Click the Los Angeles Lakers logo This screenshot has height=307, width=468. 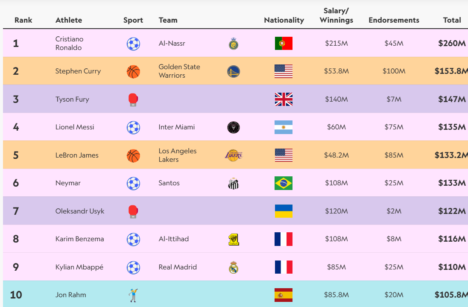point(234,155)
